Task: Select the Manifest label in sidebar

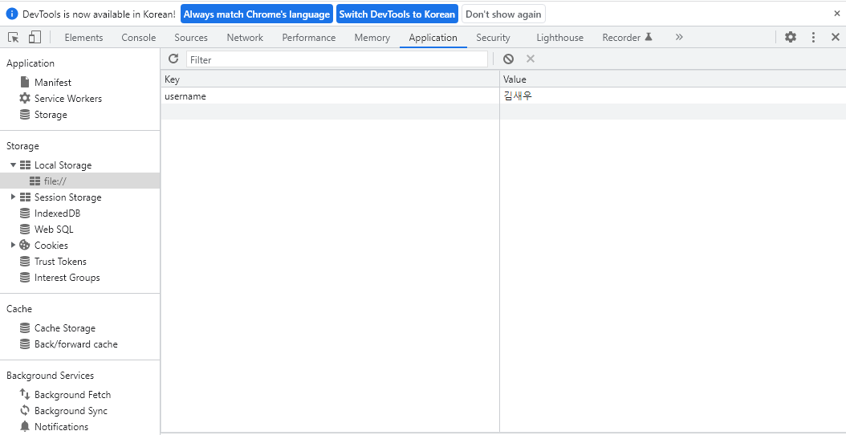Action: (x=53, y=83)
